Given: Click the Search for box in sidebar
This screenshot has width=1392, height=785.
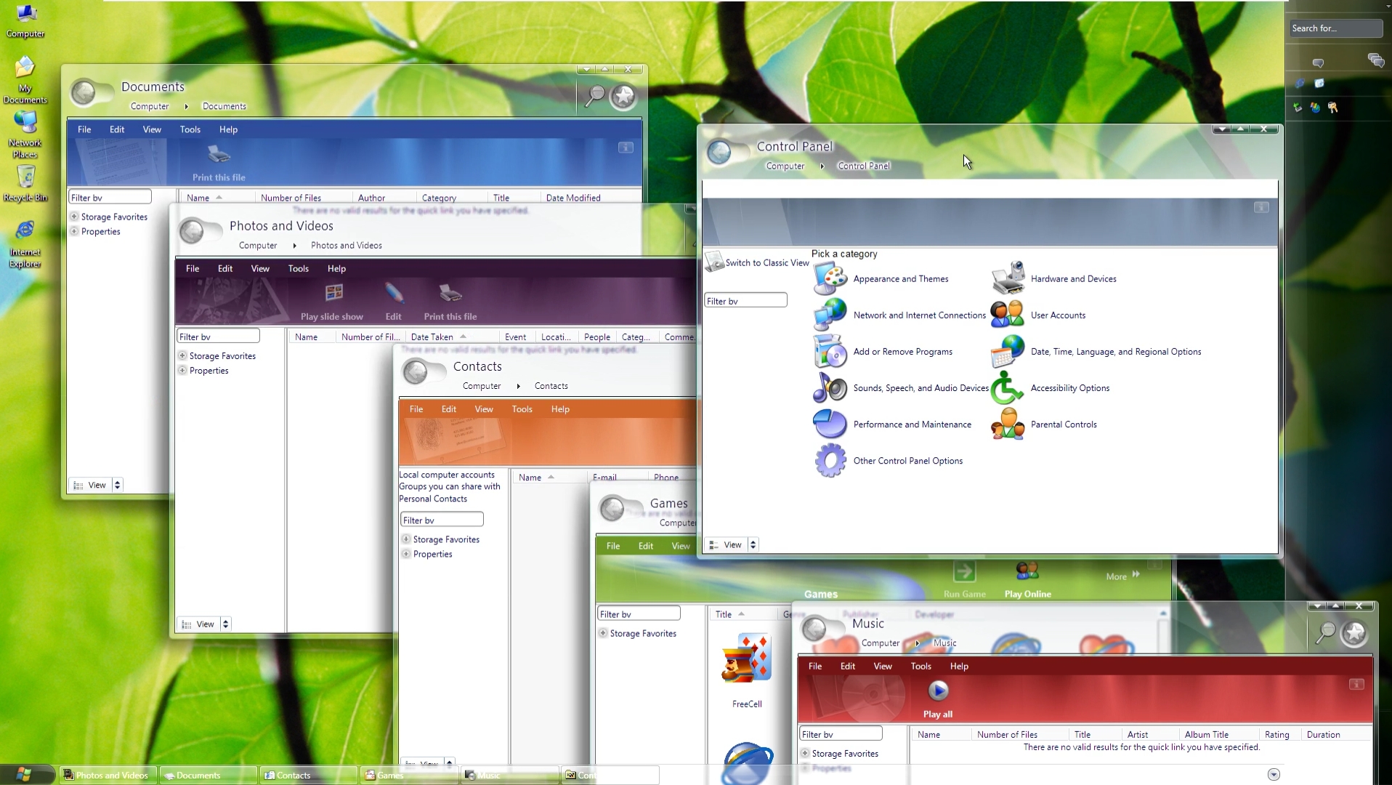Looking at the screenshot, I should coord(1335,28).
